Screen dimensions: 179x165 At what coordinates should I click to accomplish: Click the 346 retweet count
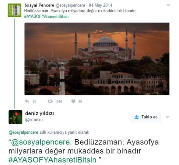pyautogui.click(x=59, y=101)
